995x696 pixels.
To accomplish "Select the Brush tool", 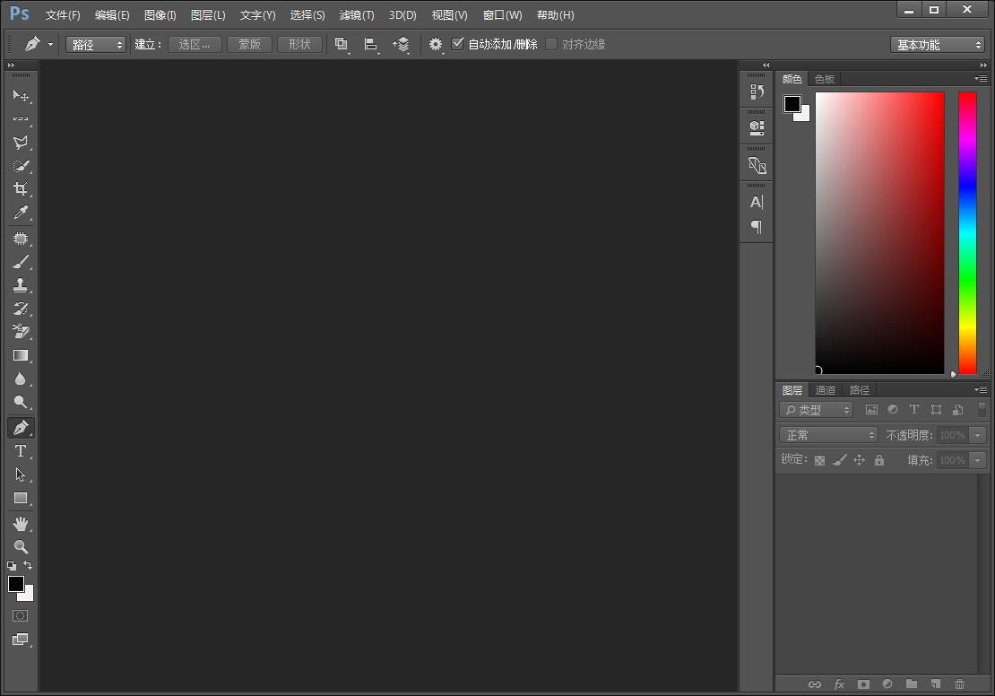I will 20,262.
